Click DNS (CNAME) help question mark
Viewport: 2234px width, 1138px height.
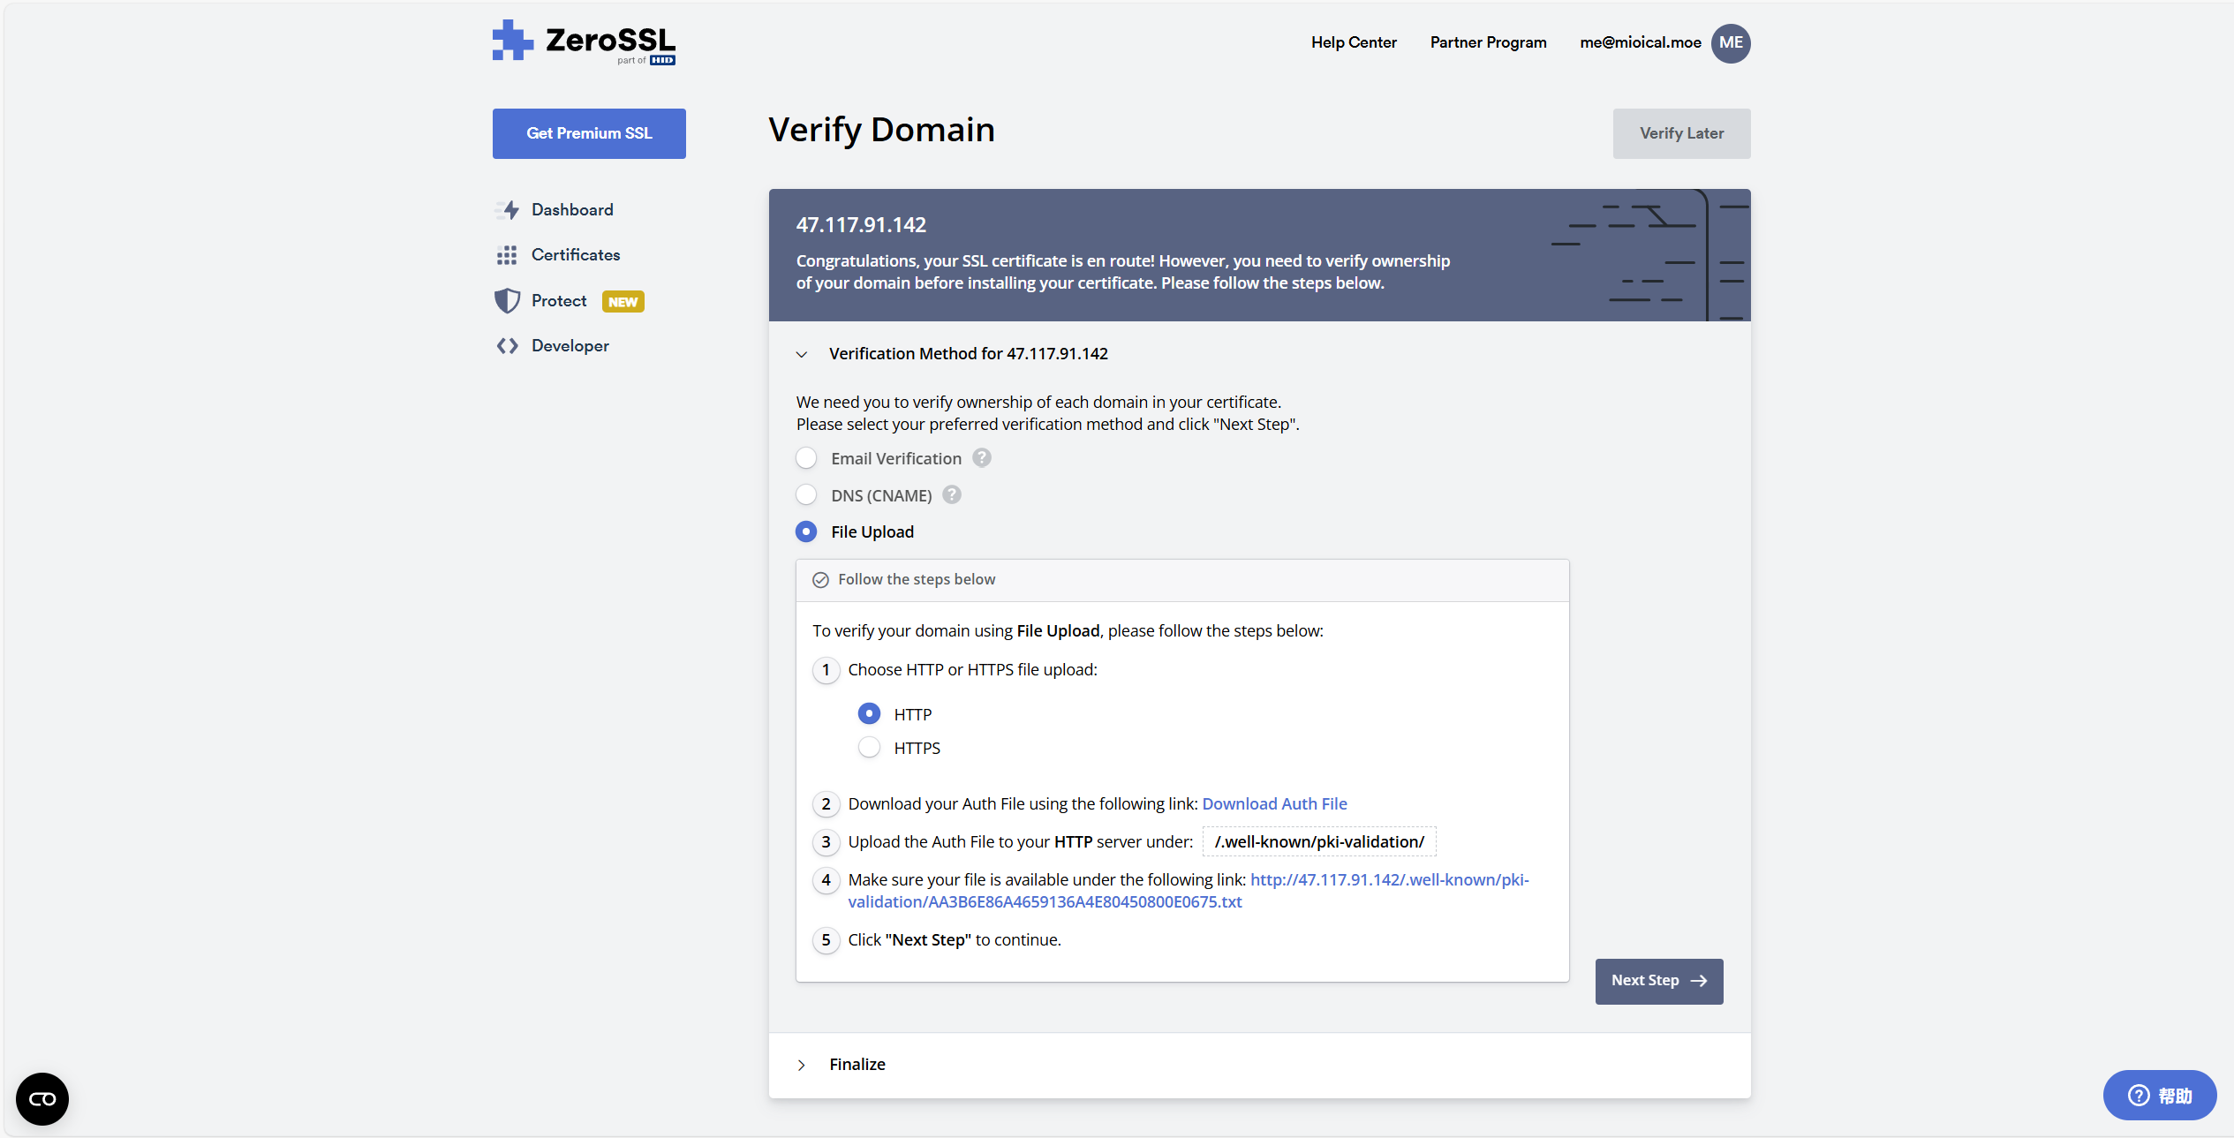click(x=951, y=495)
